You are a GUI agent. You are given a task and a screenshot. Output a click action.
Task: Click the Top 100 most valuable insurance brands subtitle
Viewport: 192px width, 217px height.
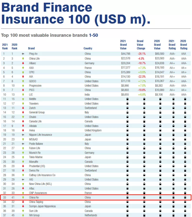[50, 35]
